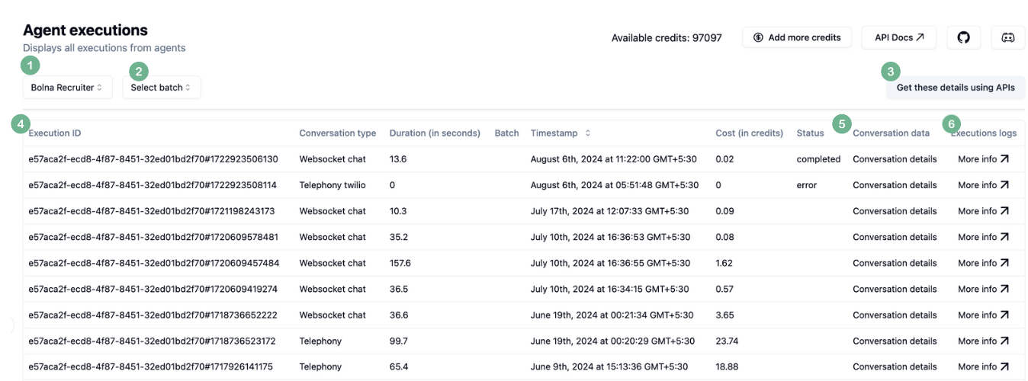Open Conversation details for execution ending 1720609457484
Viewport: 1028px width, 381px height.
click(x=895, y=263)
